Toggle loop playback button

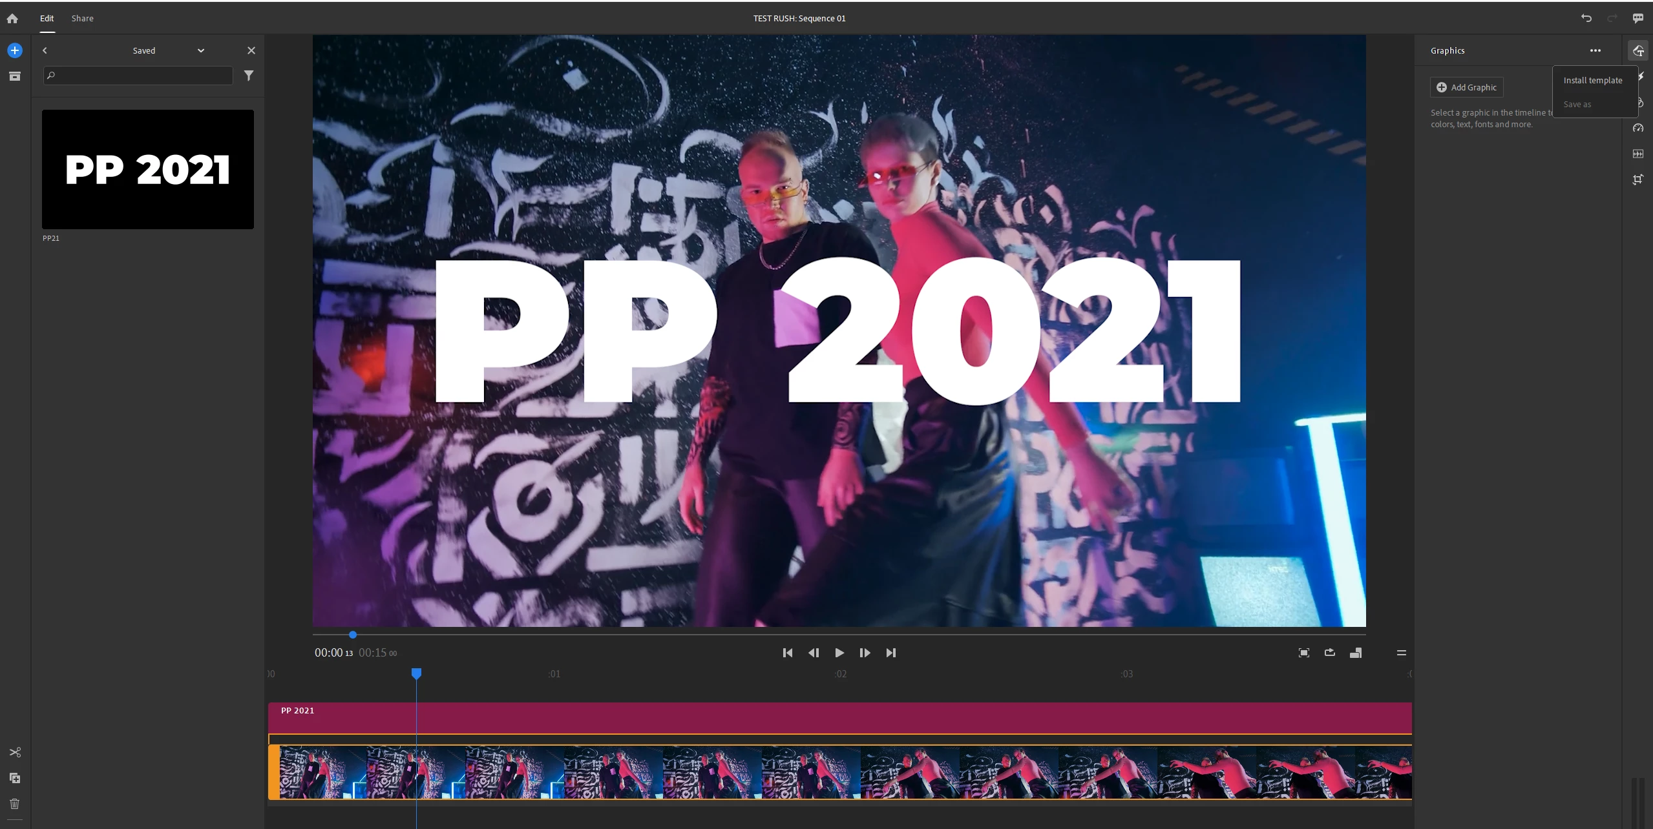pos(1329,653)
